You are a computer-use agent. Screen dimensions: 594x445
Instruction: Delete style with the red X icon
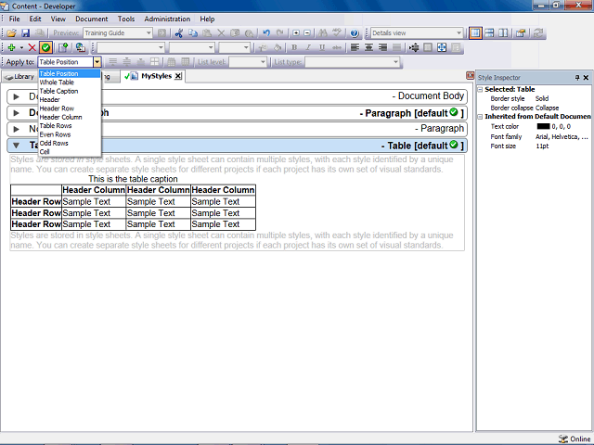[x=32, y=47]
